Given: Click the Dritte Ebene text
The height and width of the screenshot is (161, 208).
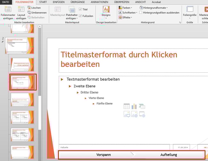Looking at the screenshot, I should point(89,92).
